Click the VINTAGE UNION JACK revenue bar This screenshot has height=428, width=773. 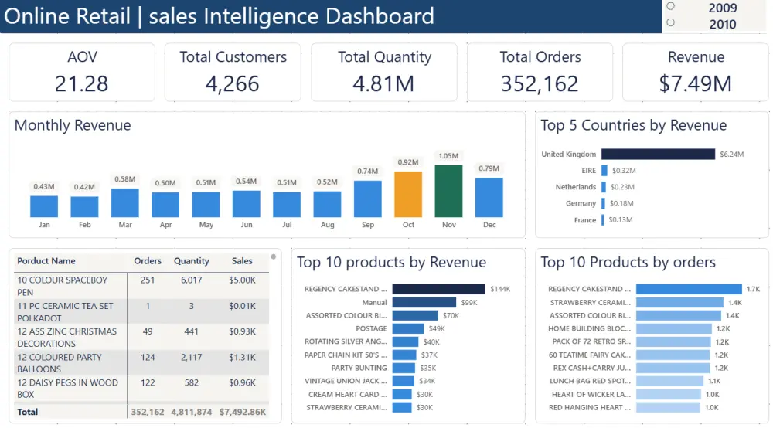point(404,381)
